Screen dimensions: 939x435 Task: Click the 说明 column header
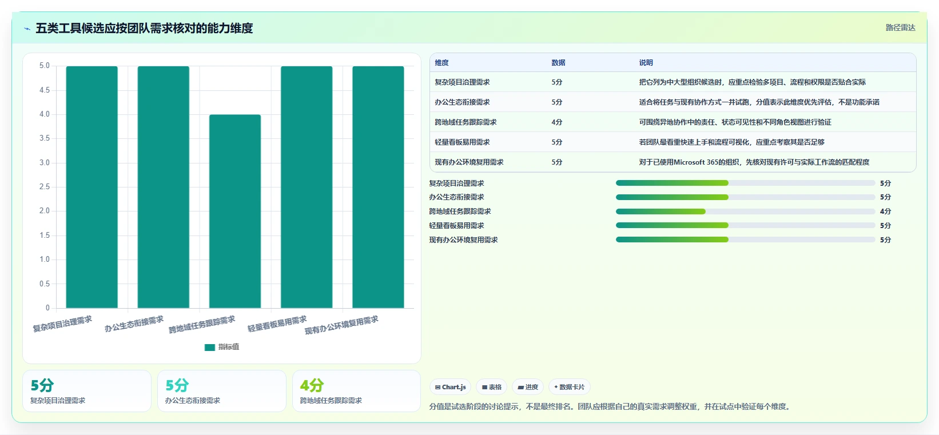click(x=646, y=63)
